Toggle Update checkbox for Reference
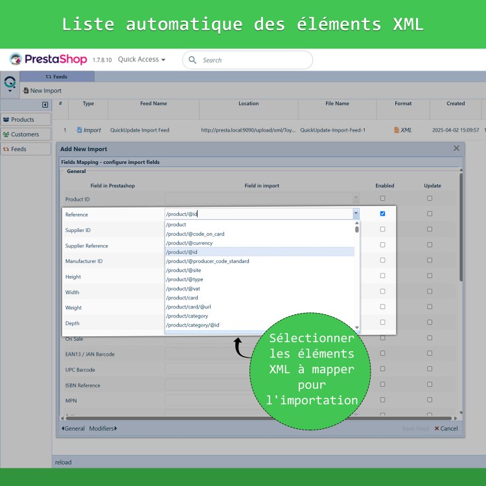This screenshot has height=486, width=486. (430, 214)
